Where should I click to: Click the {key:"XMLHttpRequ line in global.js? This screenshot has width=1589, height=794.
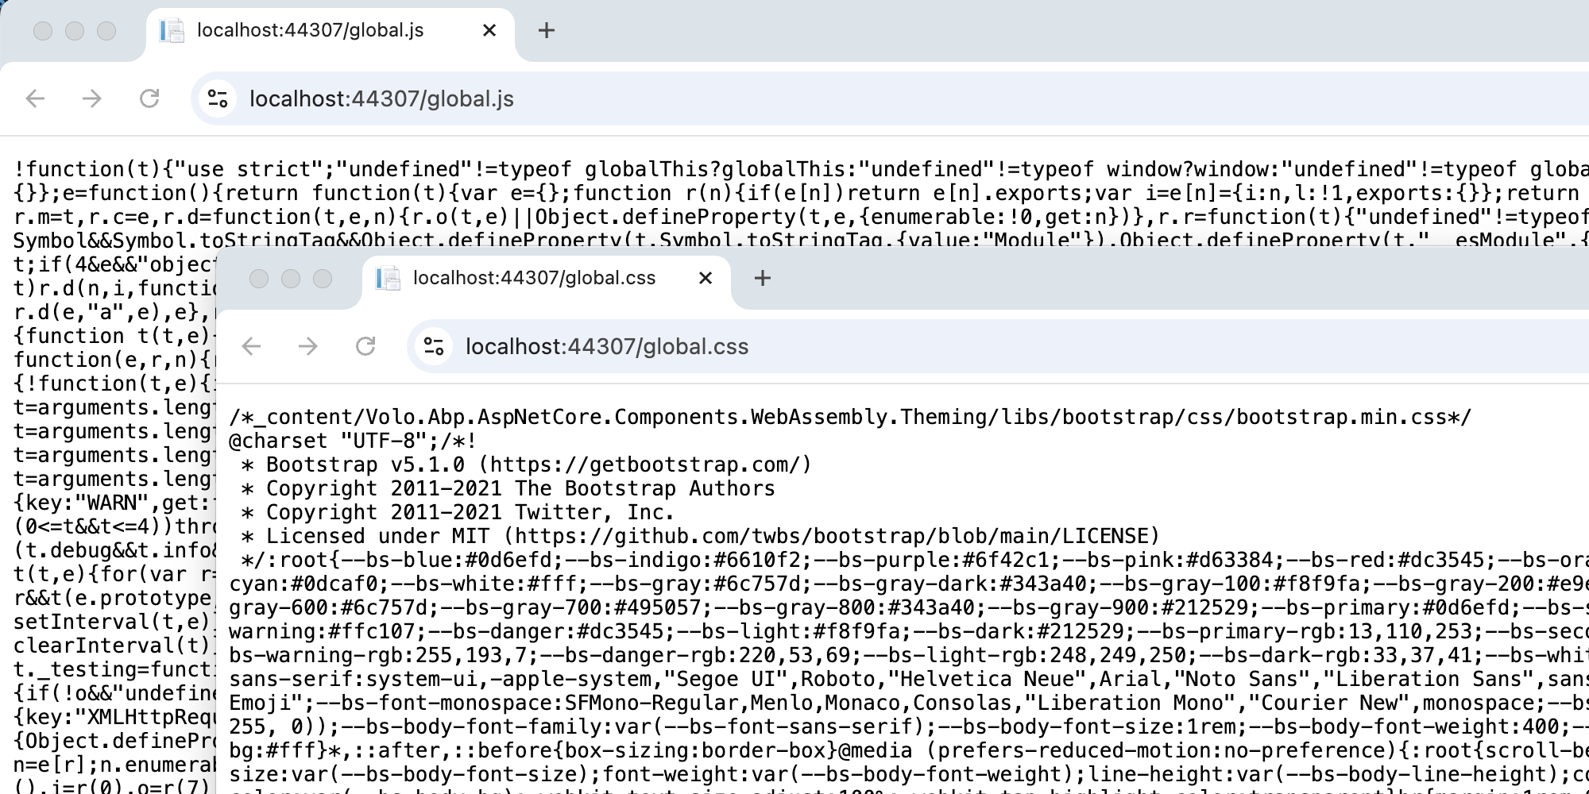114,717
